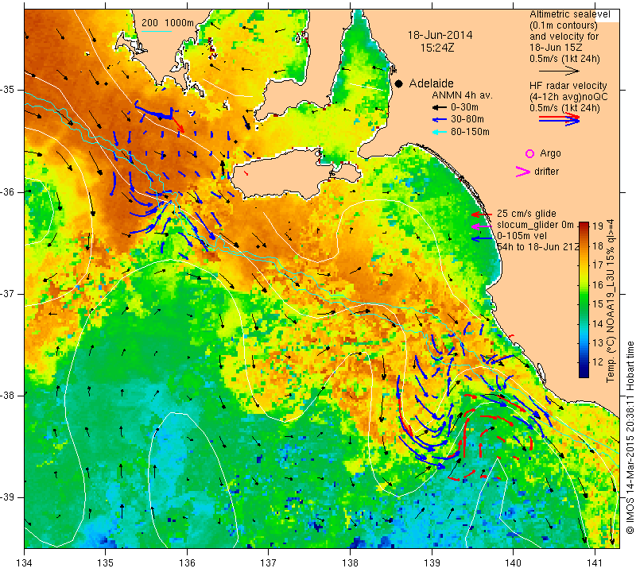Click the '12' value on temperature scale
Screen dimensions: 636x572
point(598,362)
